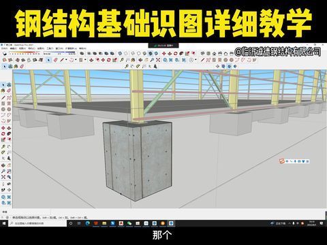The height and width of the screenshot is (245, 327).
Task: Open the Windows notification center
Action: [x=322, y=223]
